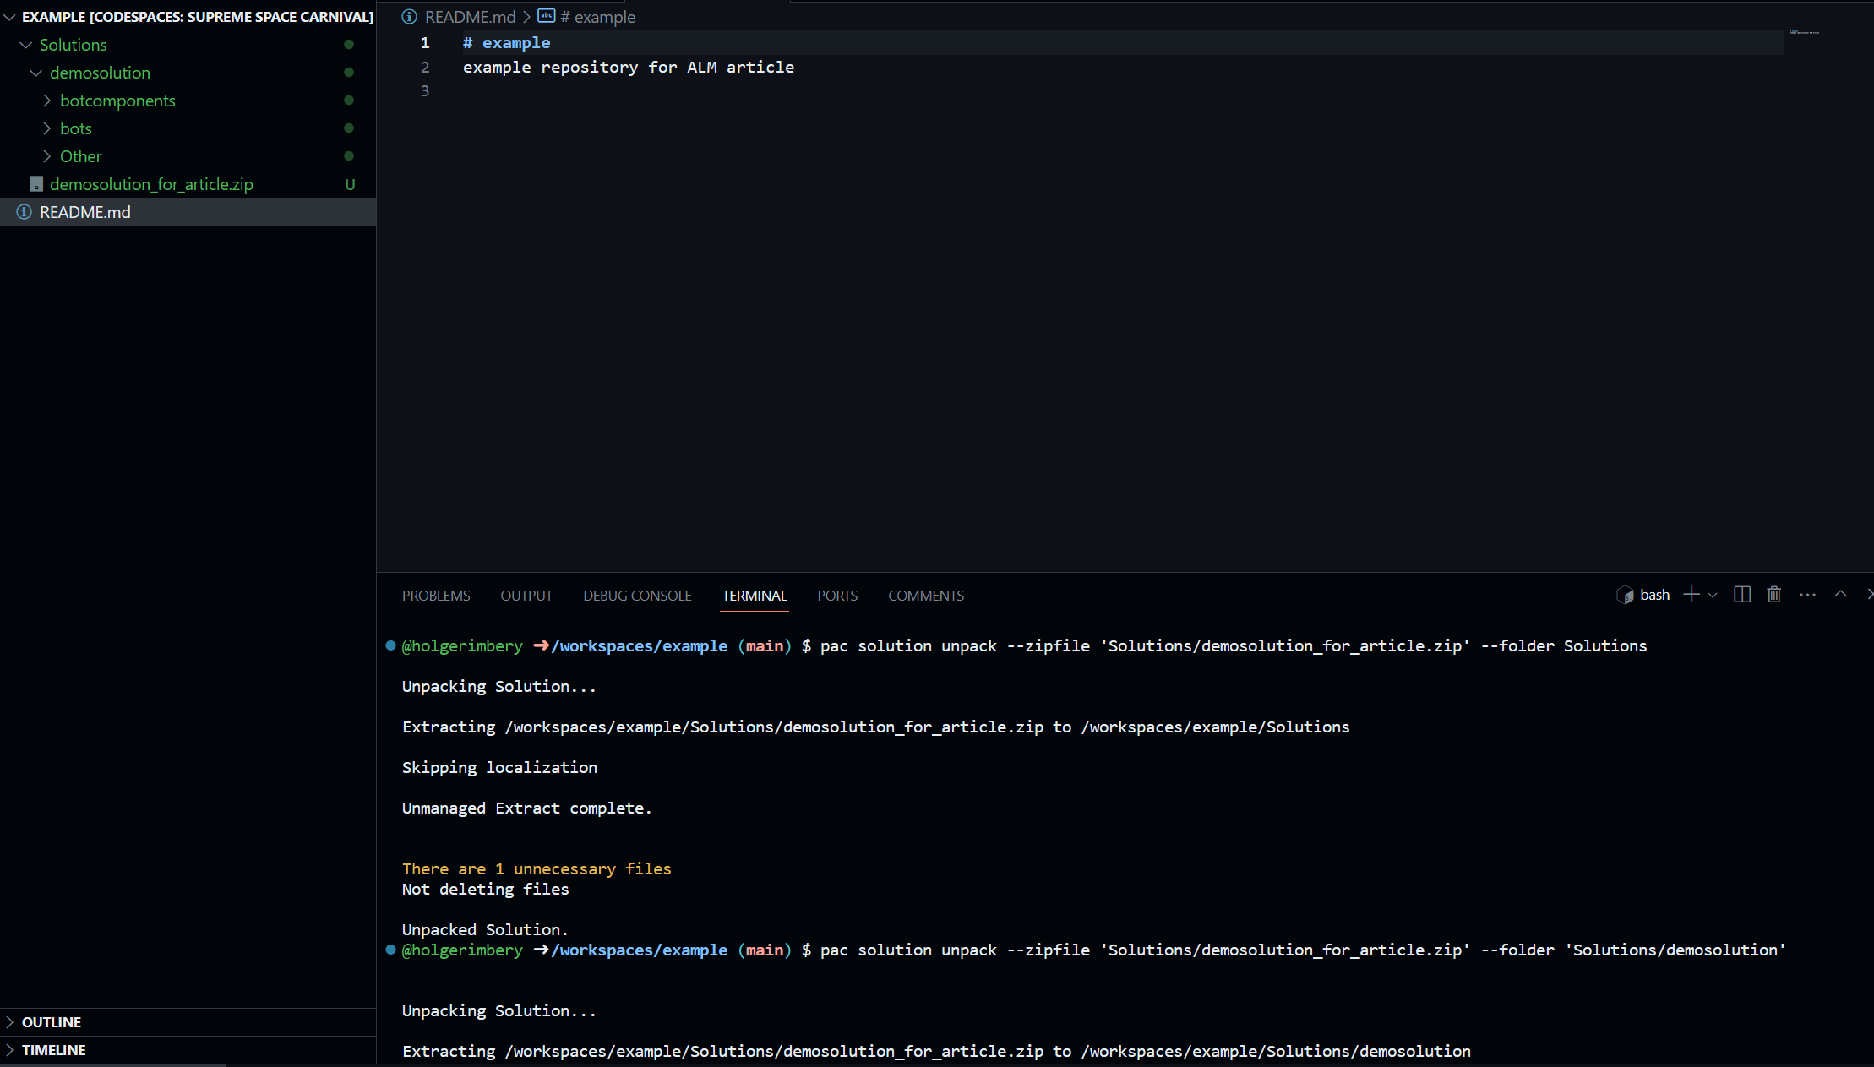
Task: Open the new terminal profile dropdown arrow
Action: 1713,596
